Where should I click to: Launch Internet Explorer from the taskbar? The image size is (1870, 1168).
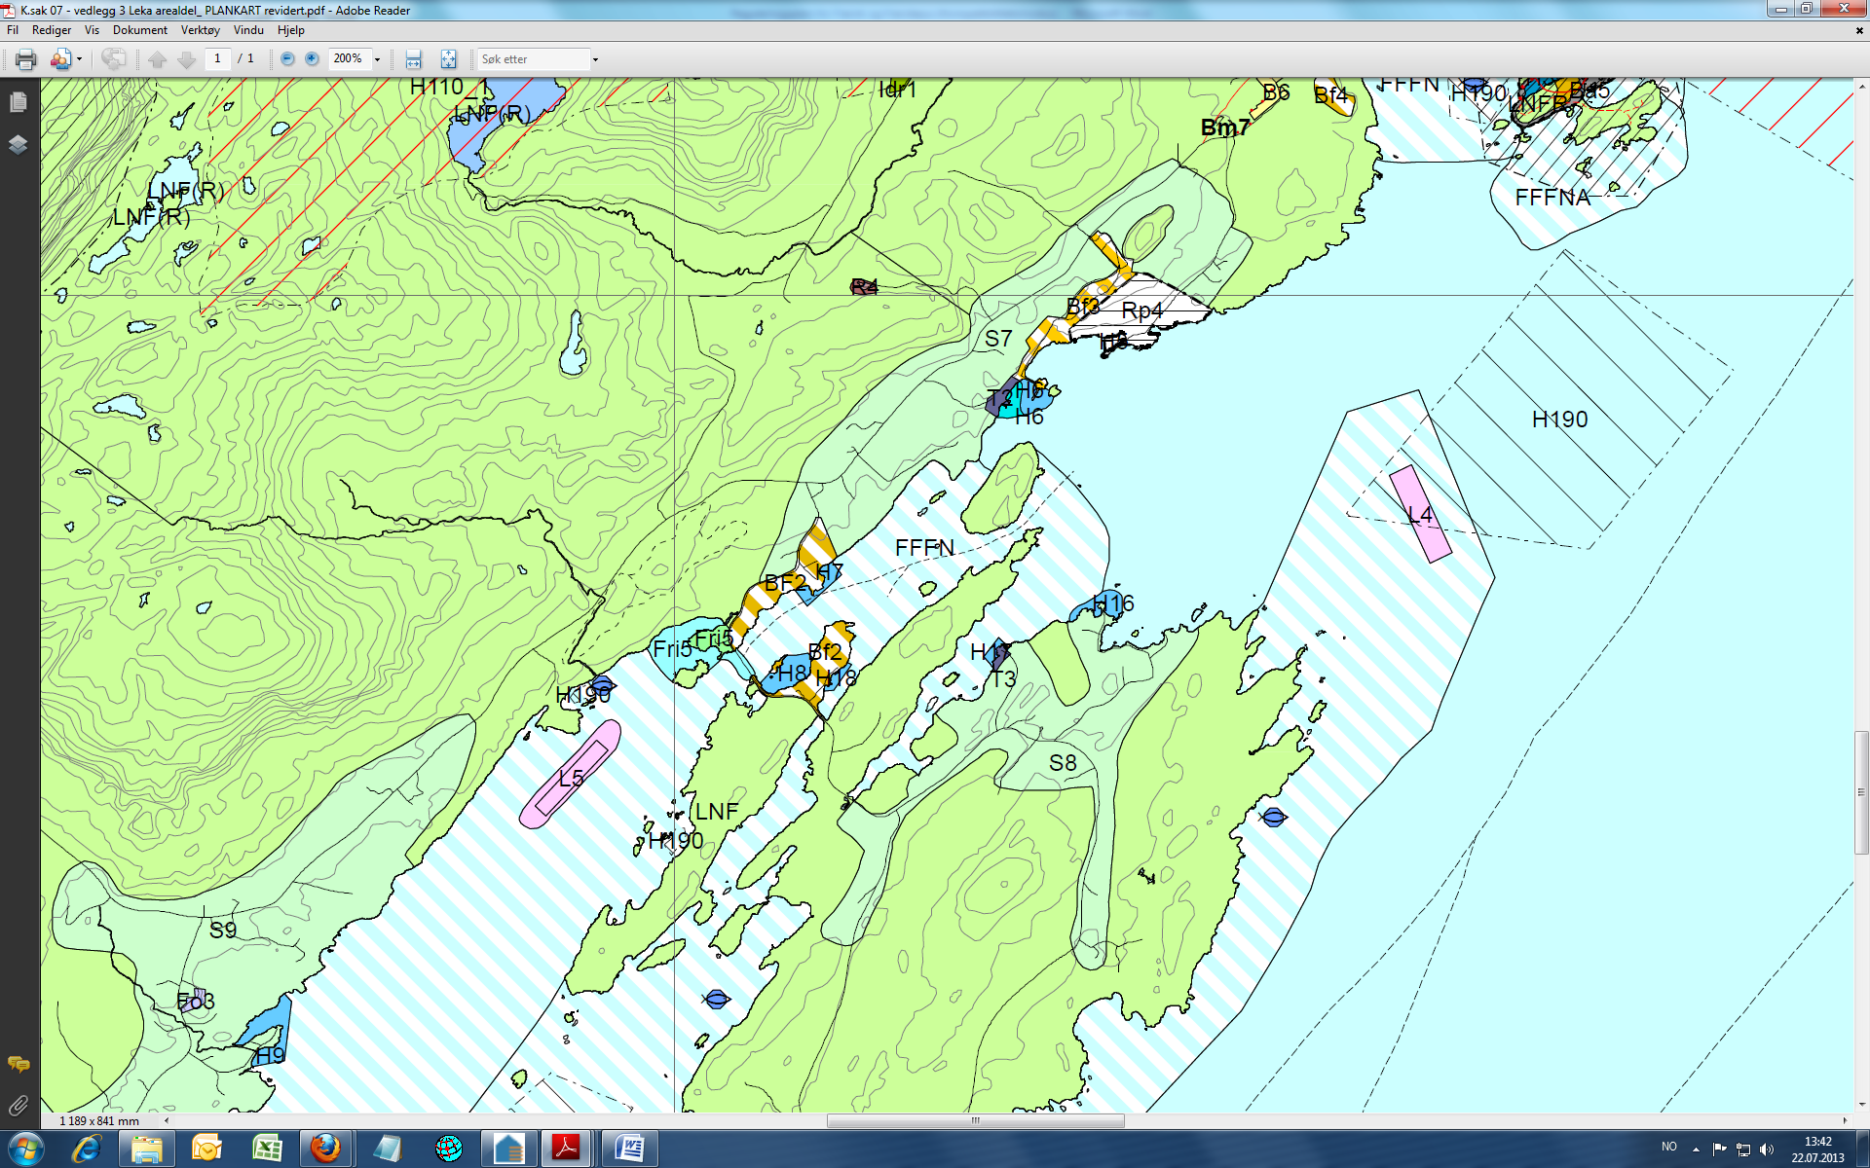point(87,1149)
